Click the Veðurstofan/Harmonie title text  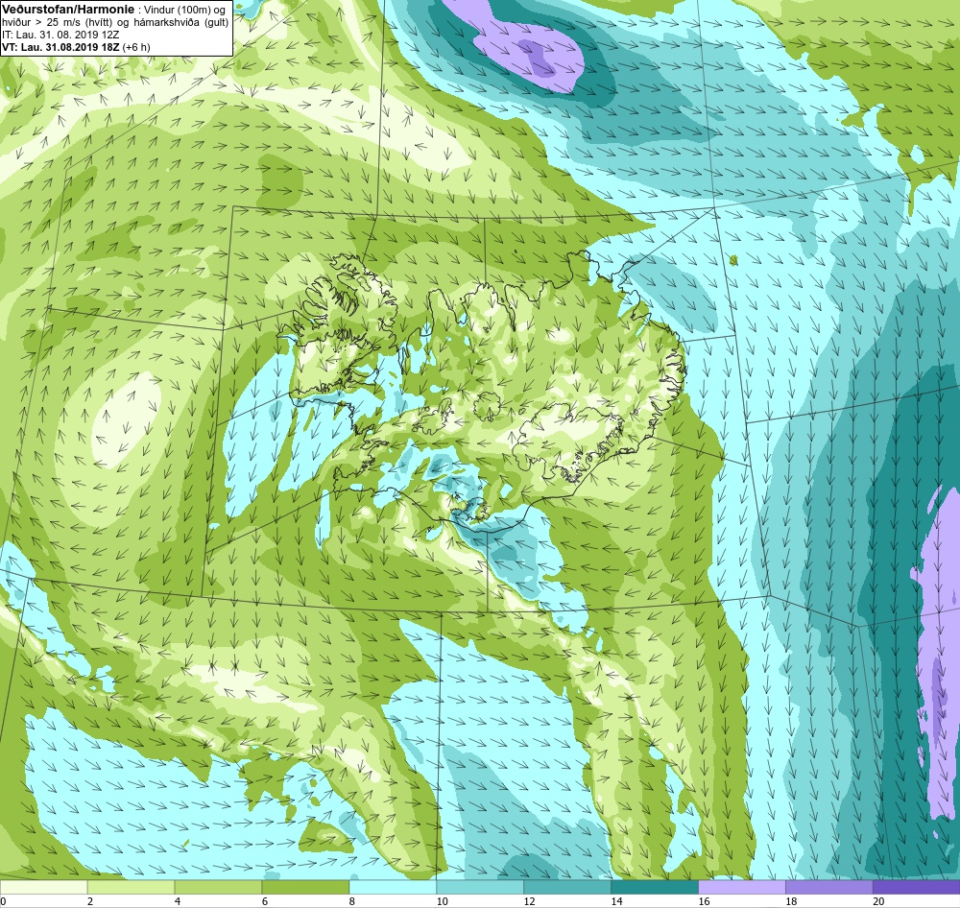[x=67, y=10]
